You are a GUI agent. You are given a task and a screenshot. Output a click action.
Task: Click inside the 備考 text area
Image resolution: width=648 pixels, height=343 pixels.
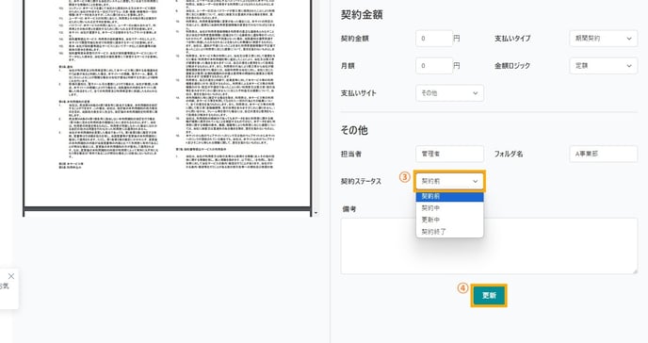click(489, 246)
